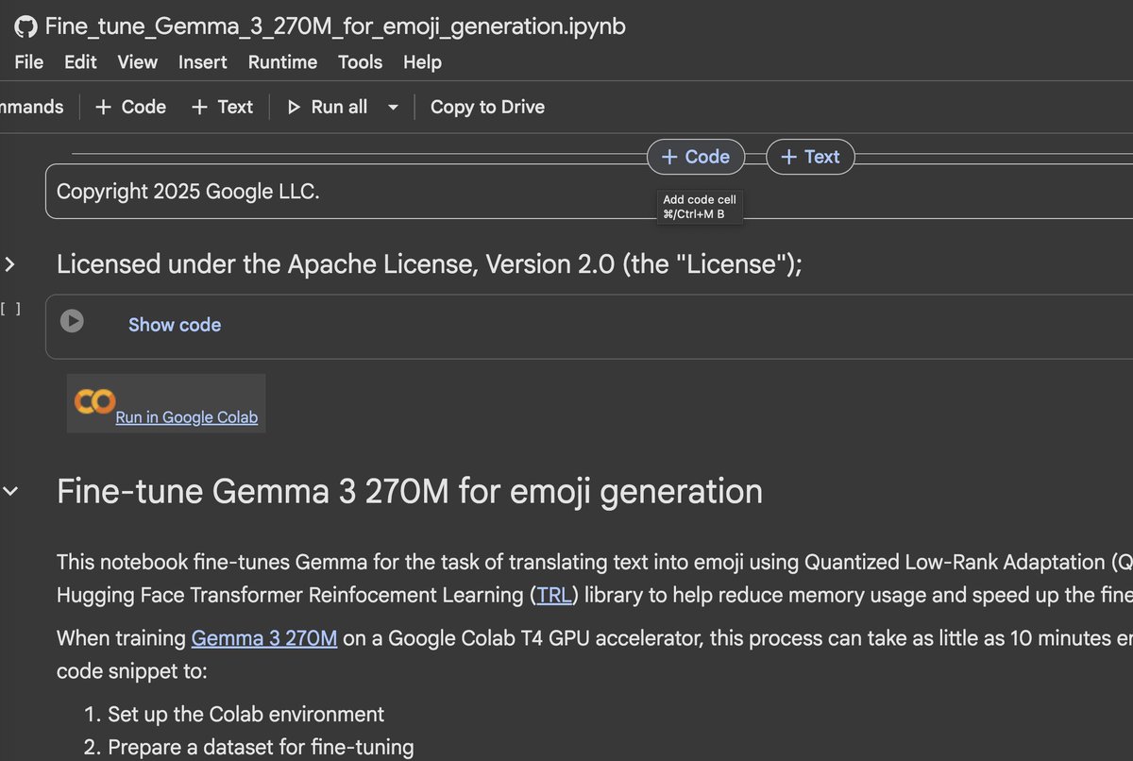1133x761 pixels.
Task: Expand the Apache License section
Action: pyautogui.click(x=10, y=264)
